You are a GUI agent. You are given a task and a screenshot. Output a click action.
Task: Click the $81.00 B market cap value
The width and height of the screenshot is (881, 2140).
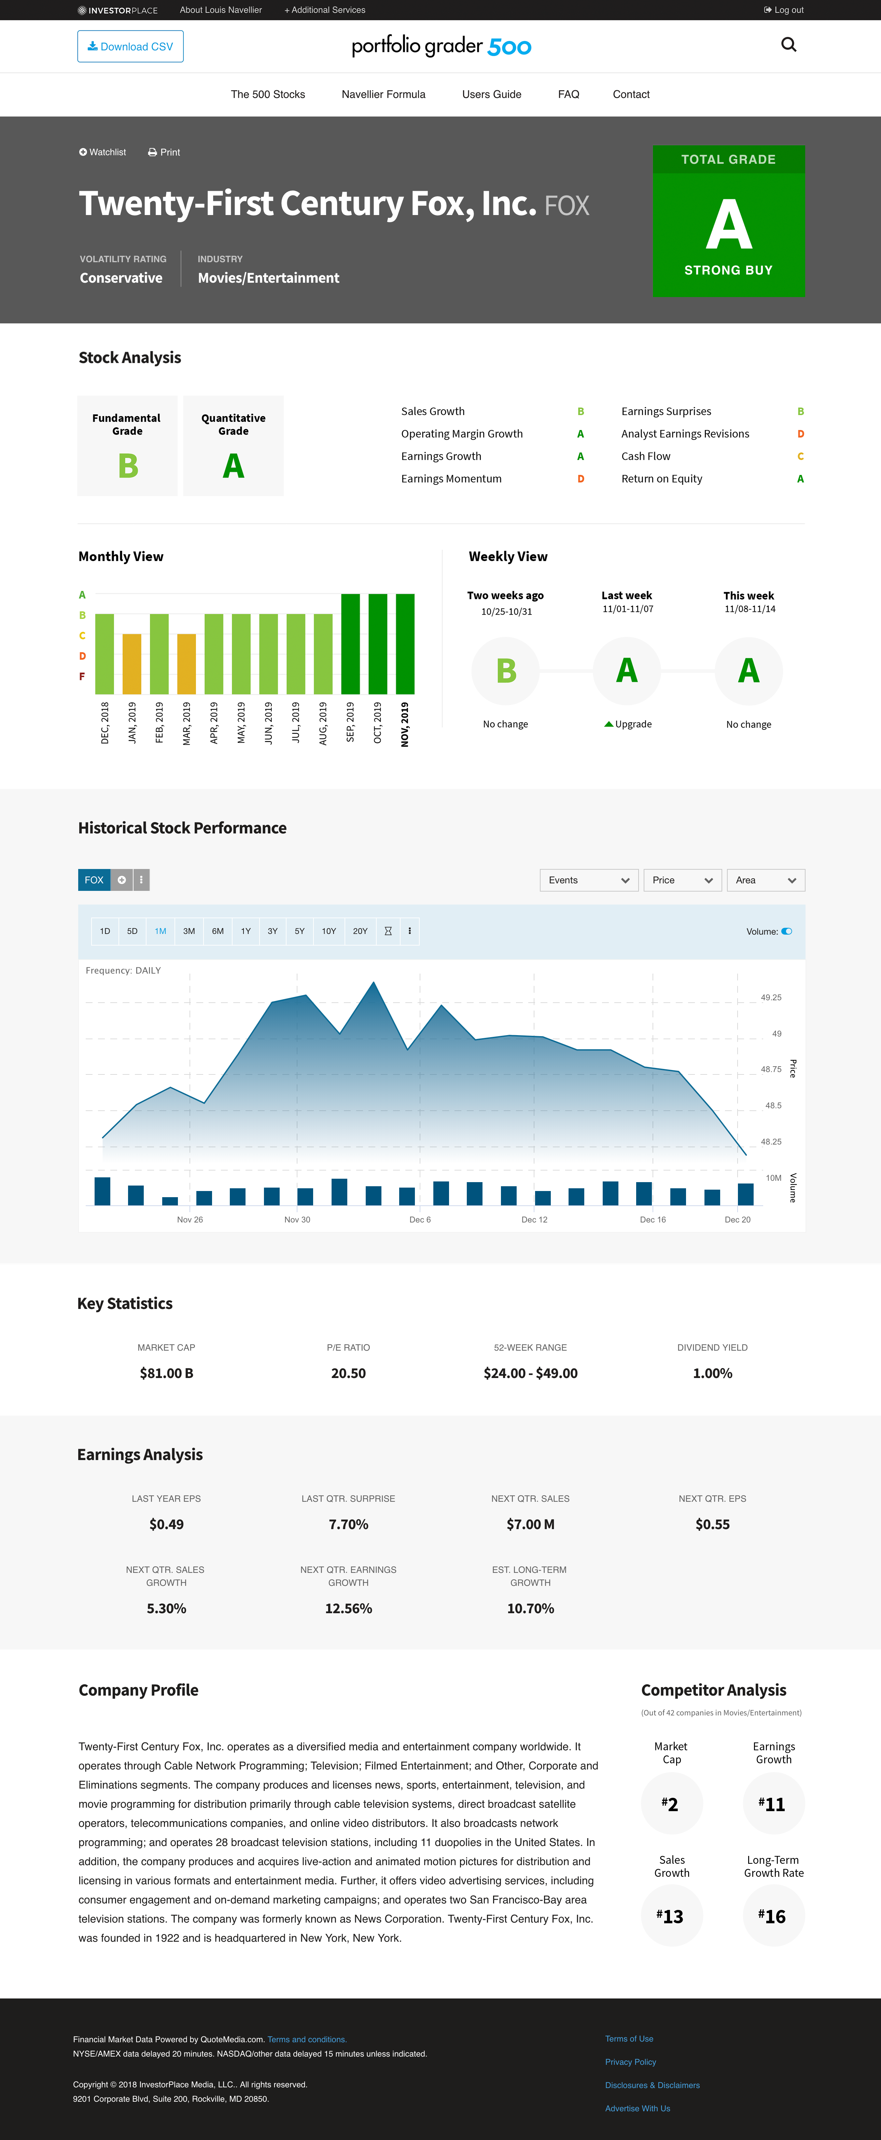pyautogui.click(x=167, y=1373)
